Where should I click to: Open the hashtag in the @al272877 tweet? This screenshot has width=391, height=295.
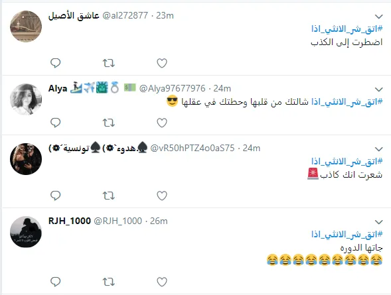coord(347,29)
